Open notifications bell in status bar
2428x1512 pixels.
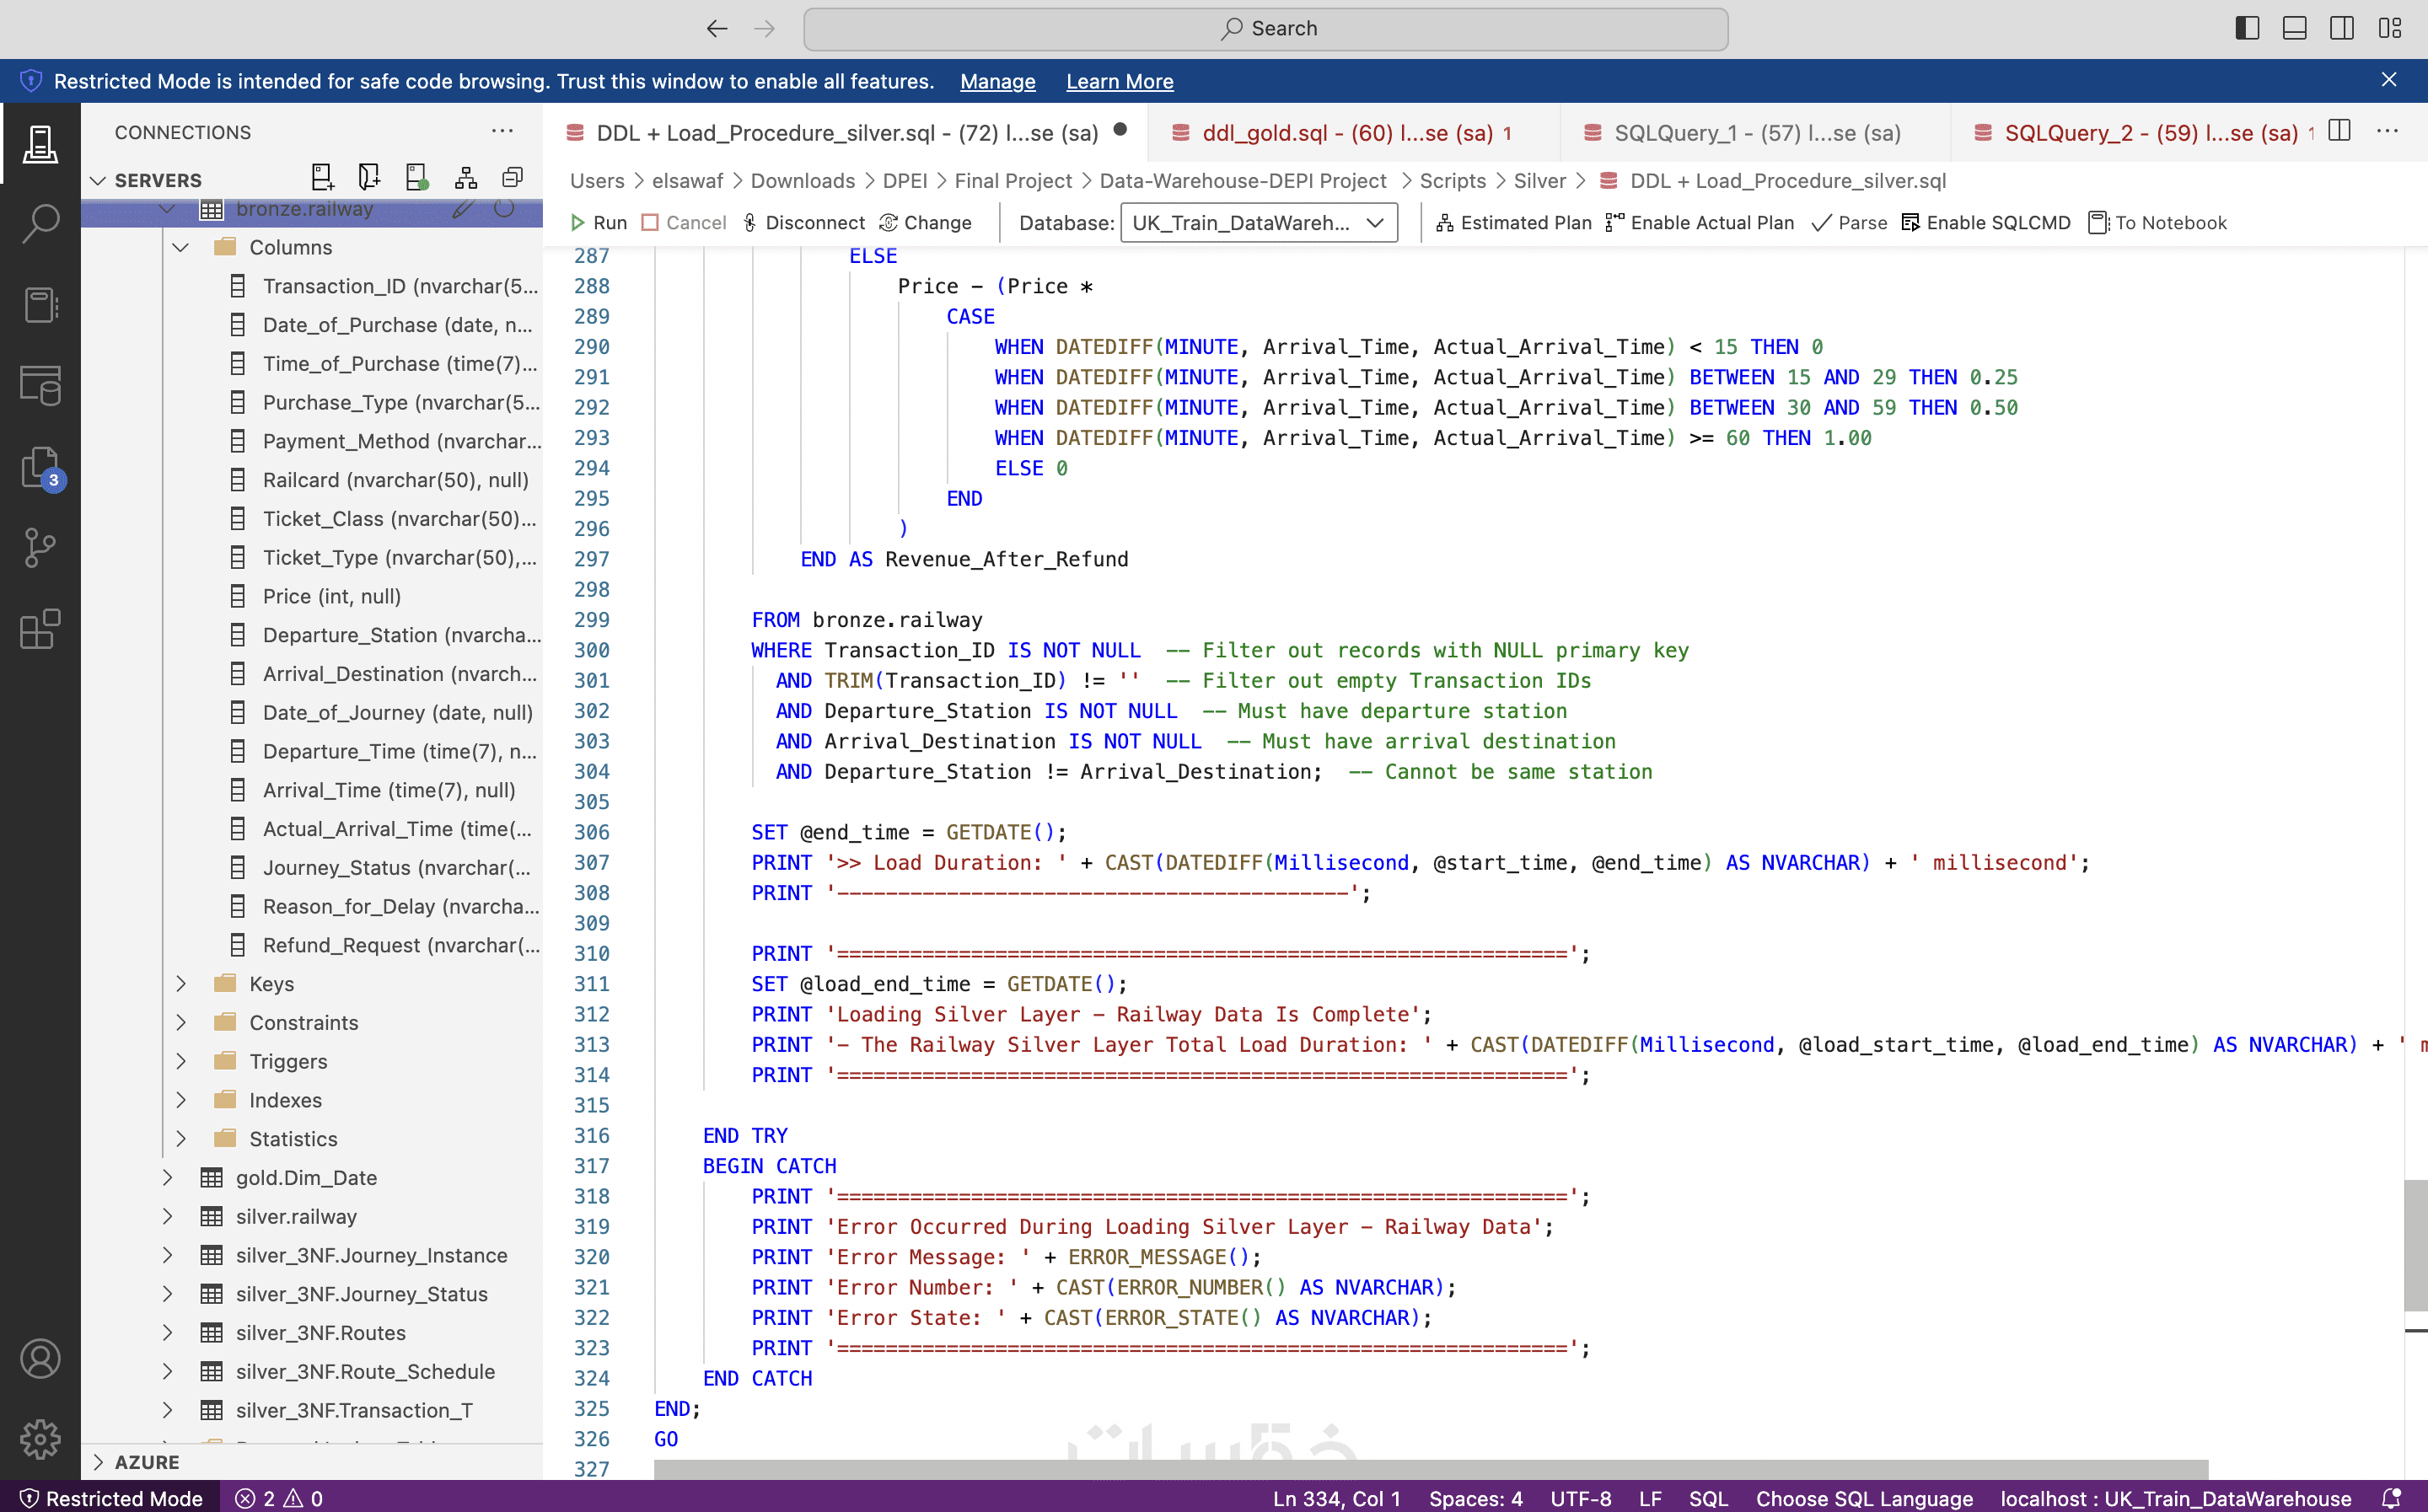2390,1498
